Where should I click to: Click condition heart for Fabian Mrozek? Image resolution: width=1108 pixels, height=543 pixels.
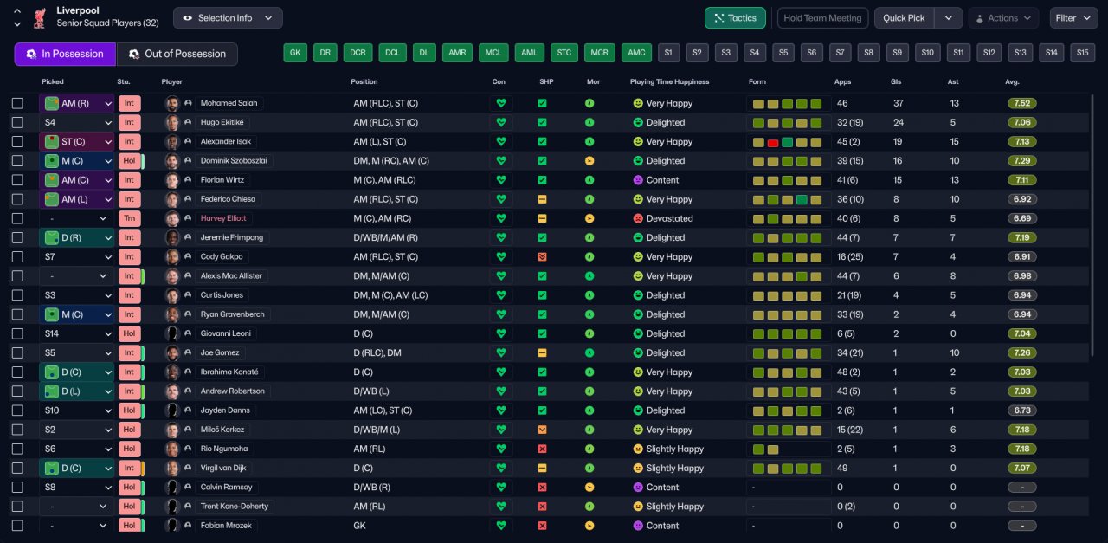pyautogui.click(x=500, y=526)
